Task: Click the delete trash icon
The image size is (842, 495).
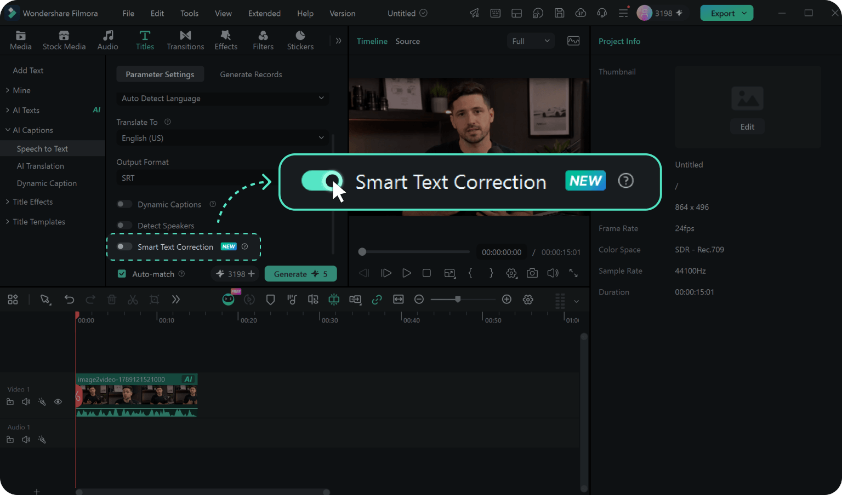Action: point(112,300)
